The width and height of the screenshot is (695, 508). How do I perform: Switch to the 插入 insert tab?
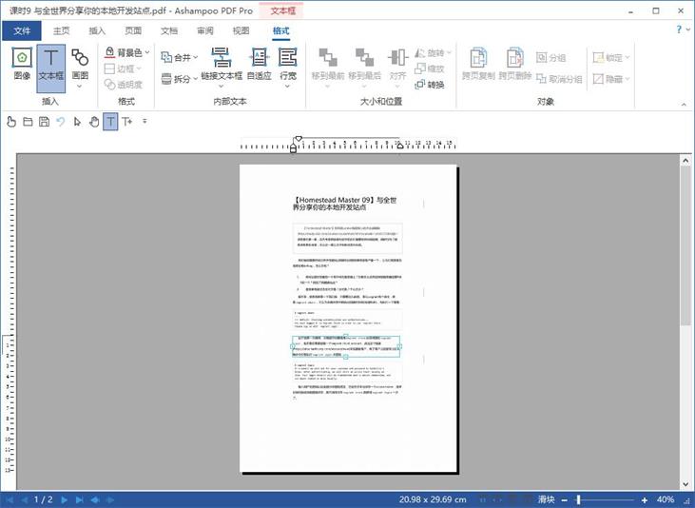tap(97, 30)
